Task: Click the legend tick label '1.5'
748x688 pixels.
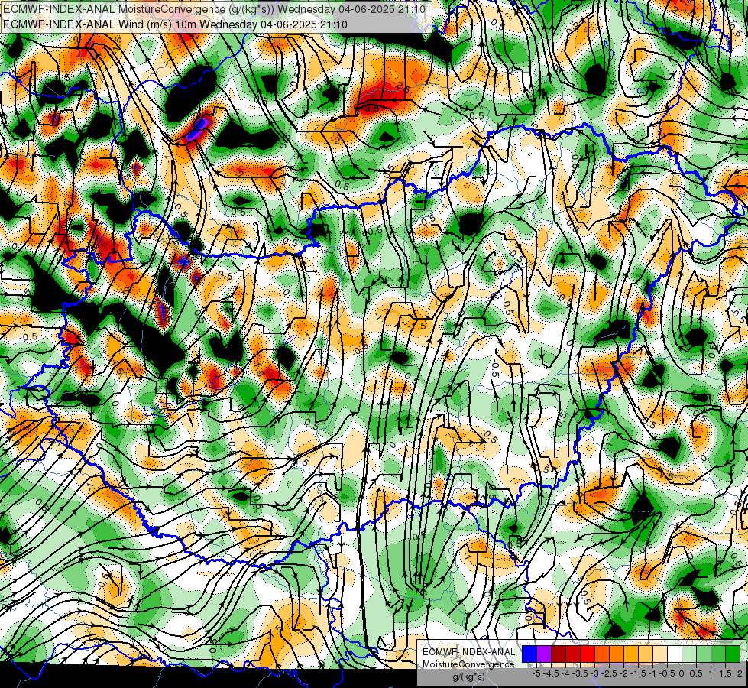Action: [725, 673]
